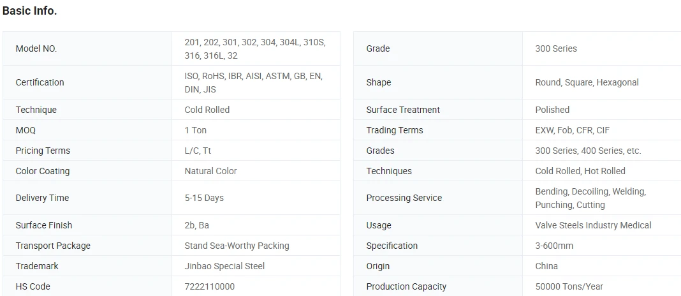Screen dimensions: 681x296
Task: Click the Delivery Time 5-15 Days value
Action: click(x=204, y=198)
